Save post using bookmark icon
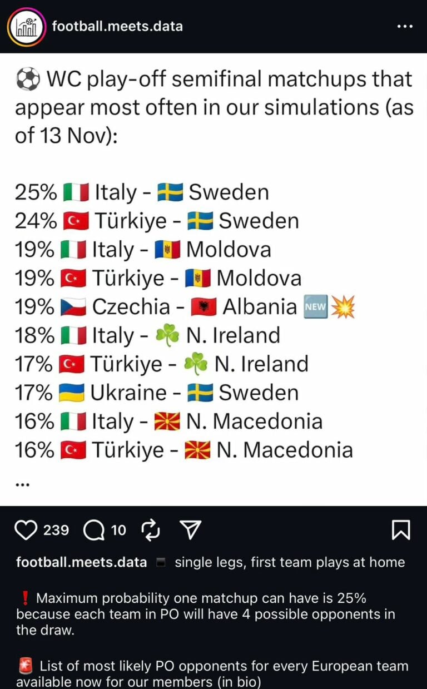The image size is (427, 689). coord(401,530)
